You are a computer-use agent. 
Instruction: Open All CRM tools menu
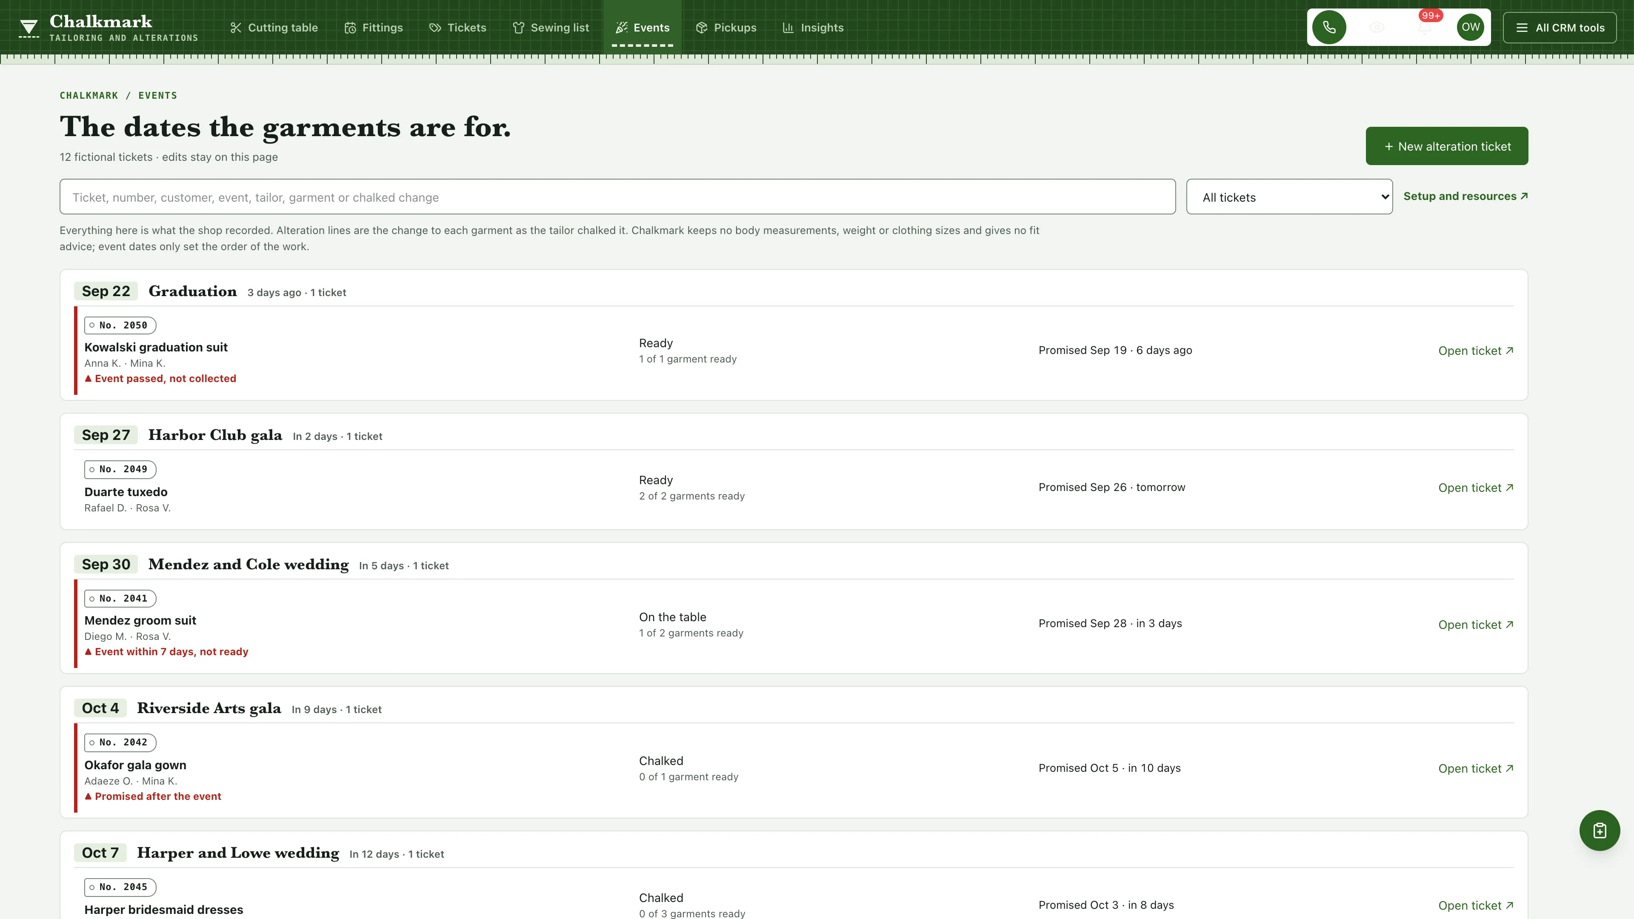point(1560,28)
